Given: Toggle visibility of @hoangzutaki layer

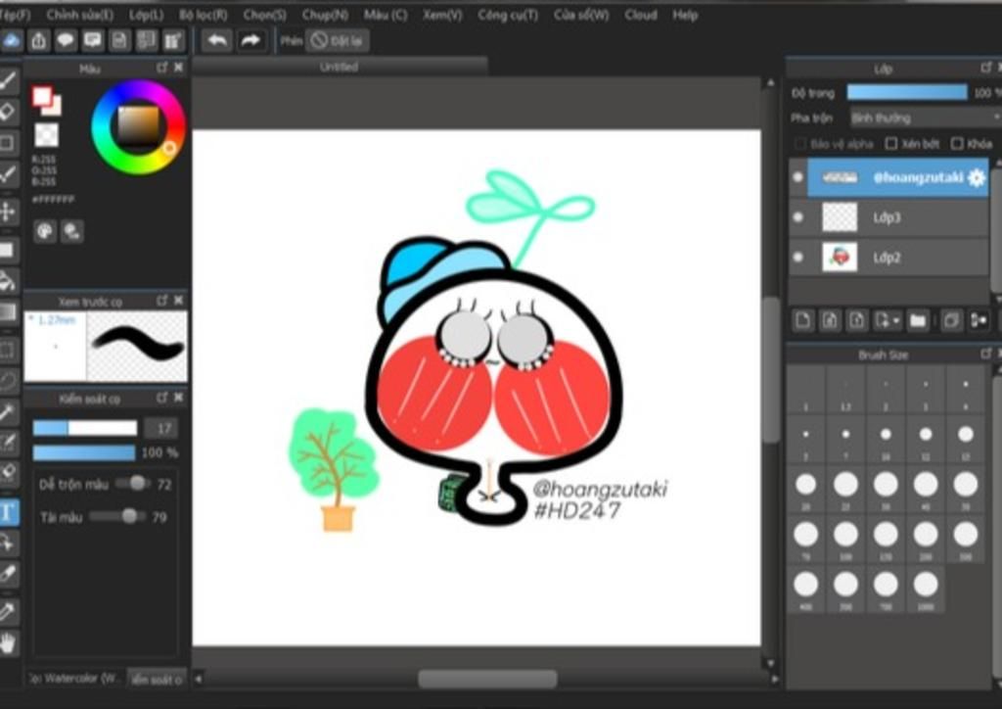Looking at the screenshot, I should [x=797, y=177].
